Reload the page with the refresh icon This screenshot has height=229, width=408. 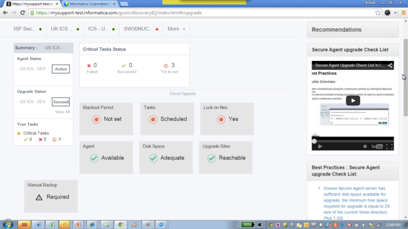coord(22,13)
